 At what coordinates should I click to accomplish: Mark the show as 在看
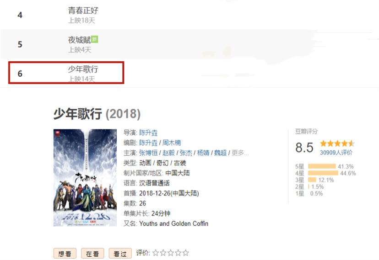pos(92,253)
